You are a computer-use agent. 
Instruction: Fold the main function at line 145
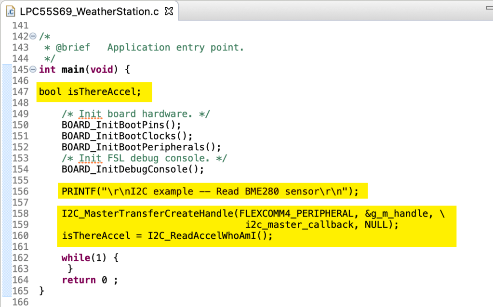click(x=33, y=70)
